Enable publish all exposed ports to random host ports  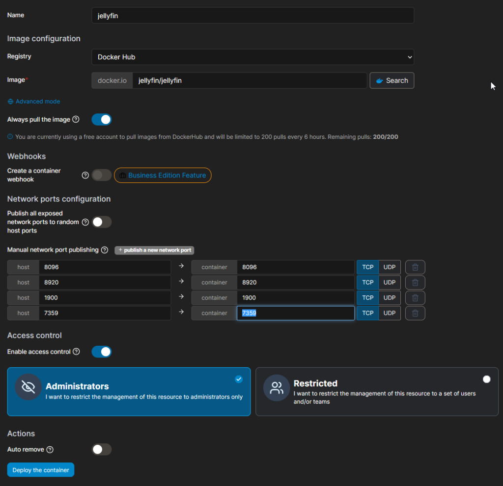coord(102,222)
